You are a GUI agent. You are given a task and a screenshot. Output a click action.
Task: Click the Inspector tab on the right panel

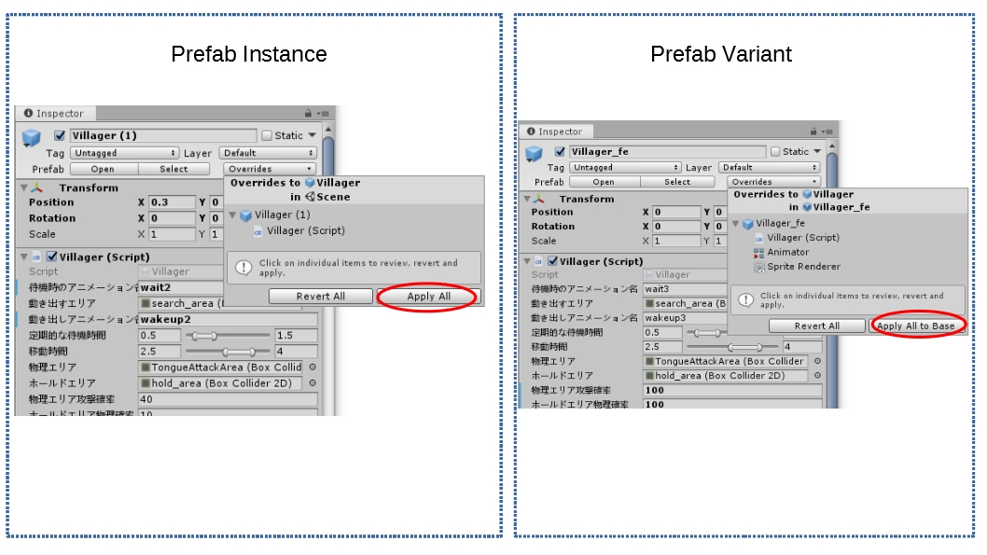(x=557, y=132)
